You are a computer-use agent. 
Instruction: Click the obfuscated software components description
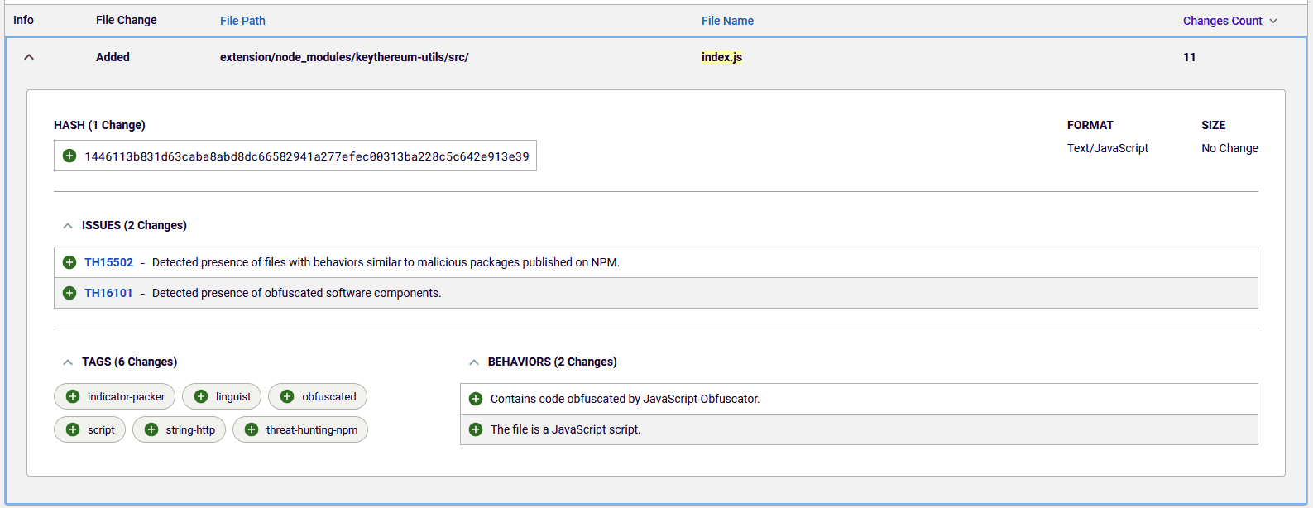coord(296,293)
